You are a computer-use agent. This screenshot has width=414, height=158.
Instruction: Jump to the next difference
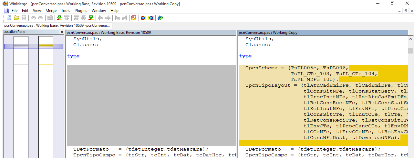pyautogui.click(x=59, y=18)
